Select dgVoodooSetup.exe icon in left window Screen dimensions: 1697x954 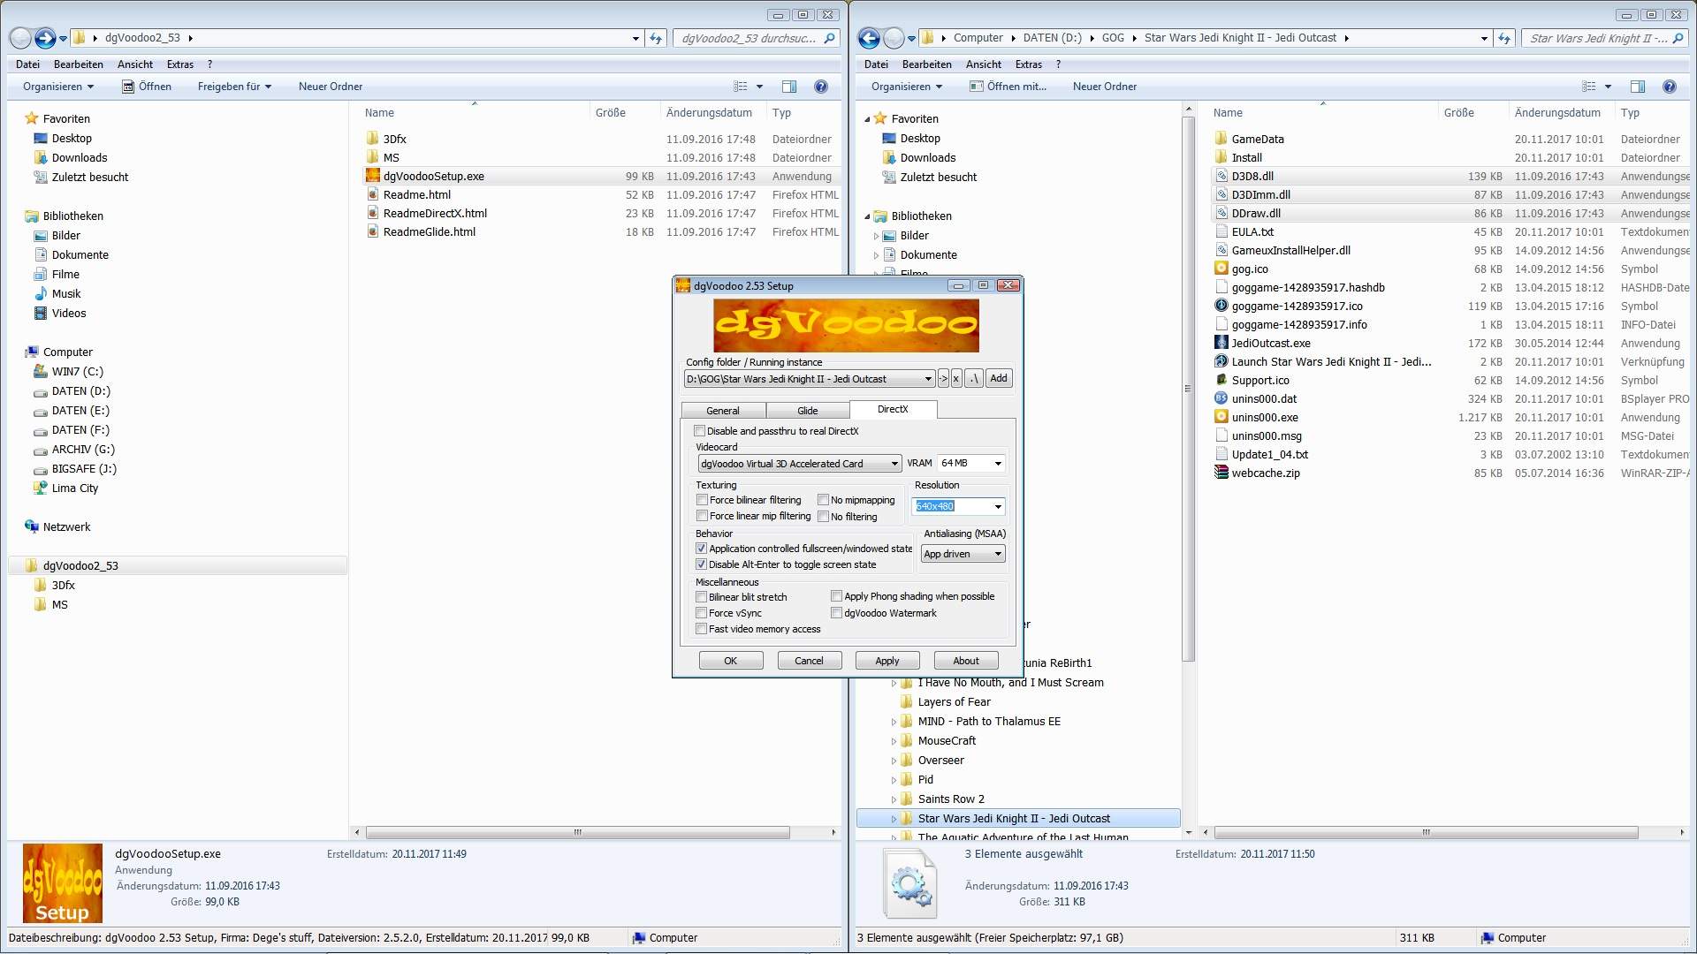click(373, 176)
